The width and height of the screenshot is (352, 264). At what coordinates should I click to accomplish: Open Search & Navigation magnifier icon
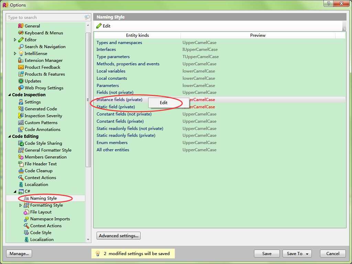pos(21,46)
